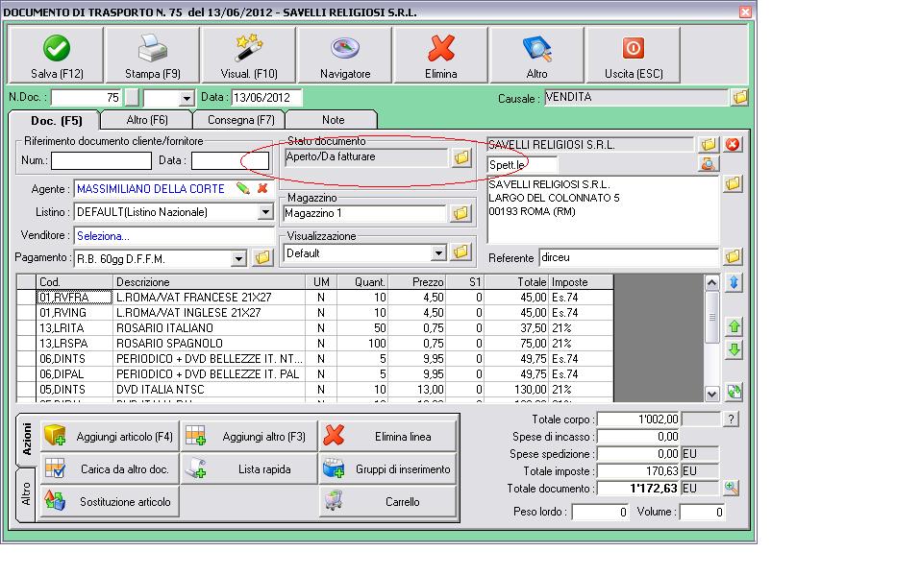Open the Note tab

[x=334, y=120]
